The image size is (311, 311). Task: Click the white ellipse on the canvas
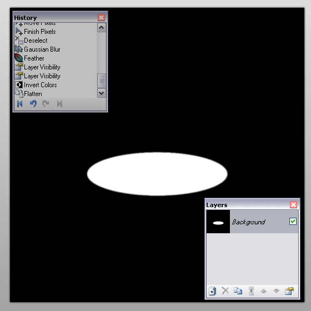[x=157, y=174]
